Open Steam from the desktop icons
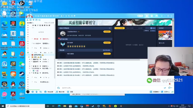 click(x=22, y=75)
